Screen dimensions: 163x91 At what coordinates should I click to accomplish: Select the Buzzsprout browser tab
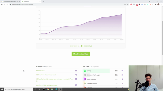click(31, 2)
